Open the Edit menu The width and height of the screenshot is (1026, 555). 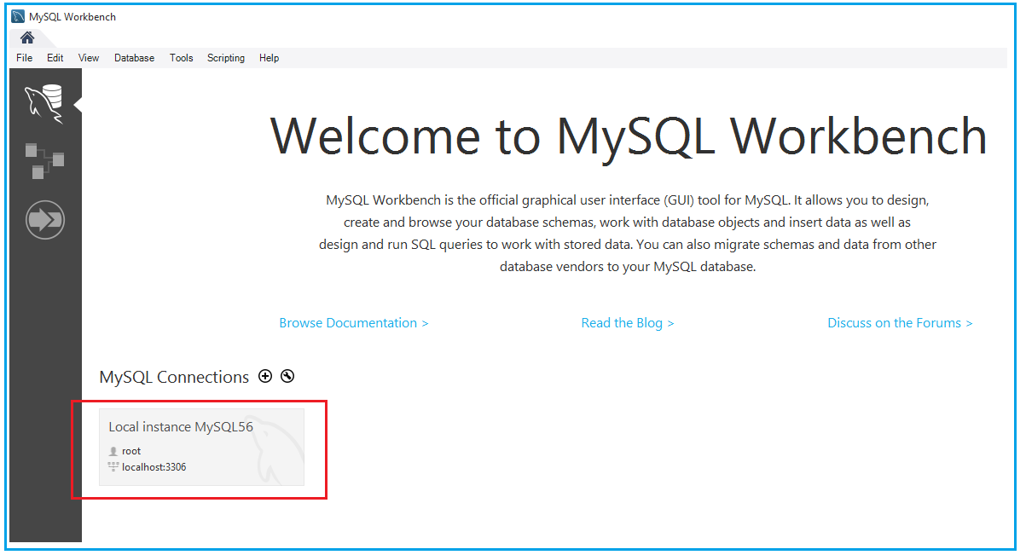[55, 58]
